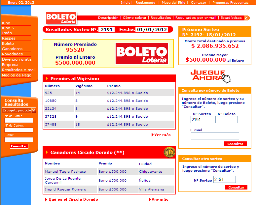Open Imán in the sidebar
The width and height of the screenshot is (256, 205).
coord(7,33)
